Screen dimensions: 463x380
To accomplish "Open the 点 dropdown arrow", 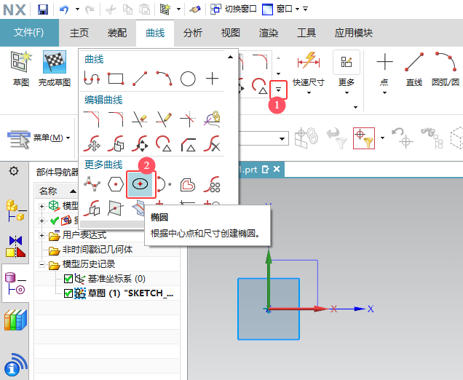I will click(x=384, y=93).
